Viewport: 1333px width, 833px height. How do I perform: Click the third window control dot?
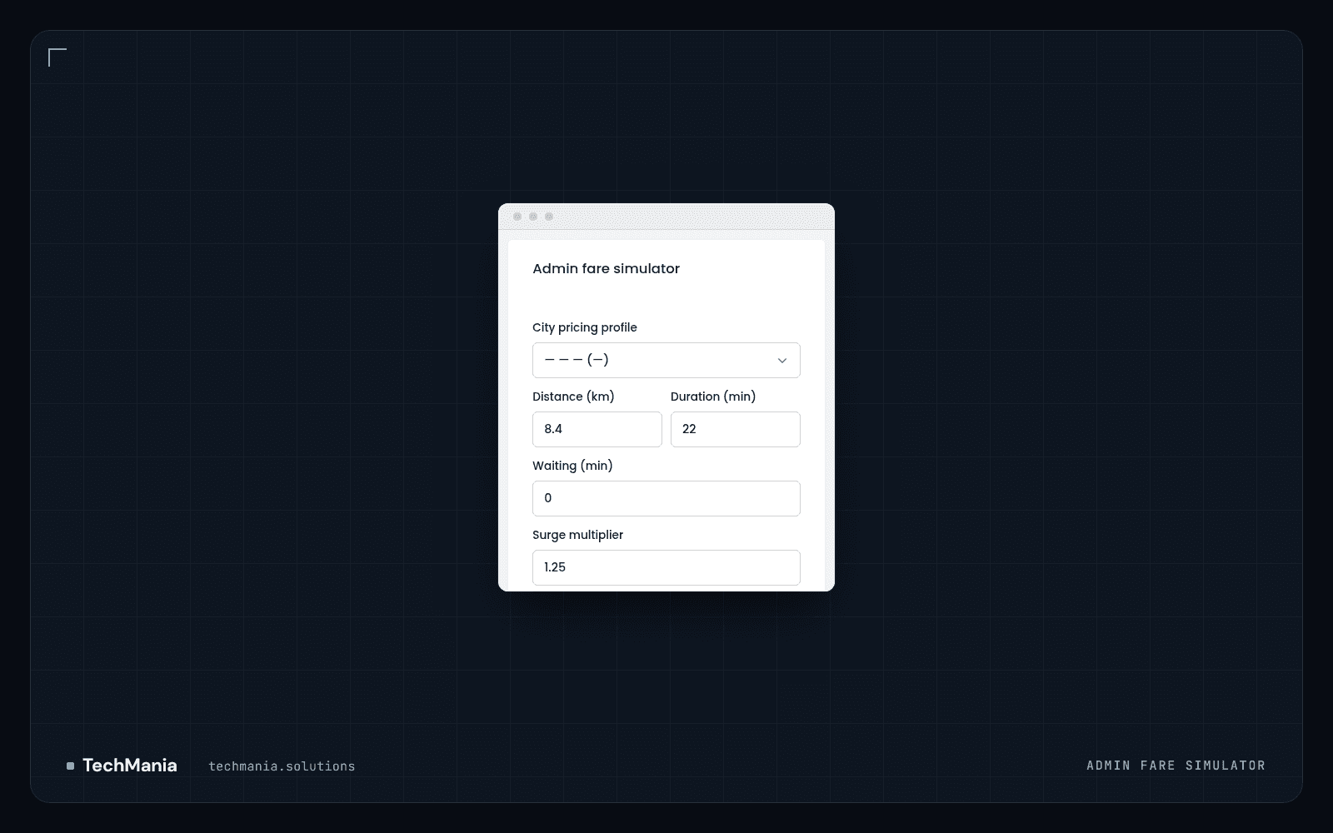pyautogui.click(x=549, y=217)
